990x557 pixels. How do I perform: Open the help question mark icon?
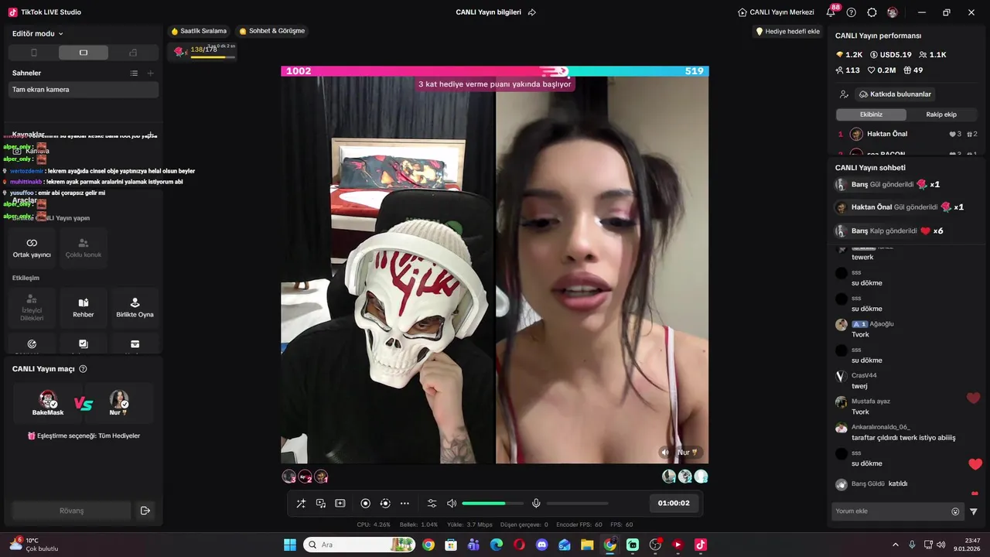[x=852, y=12]
